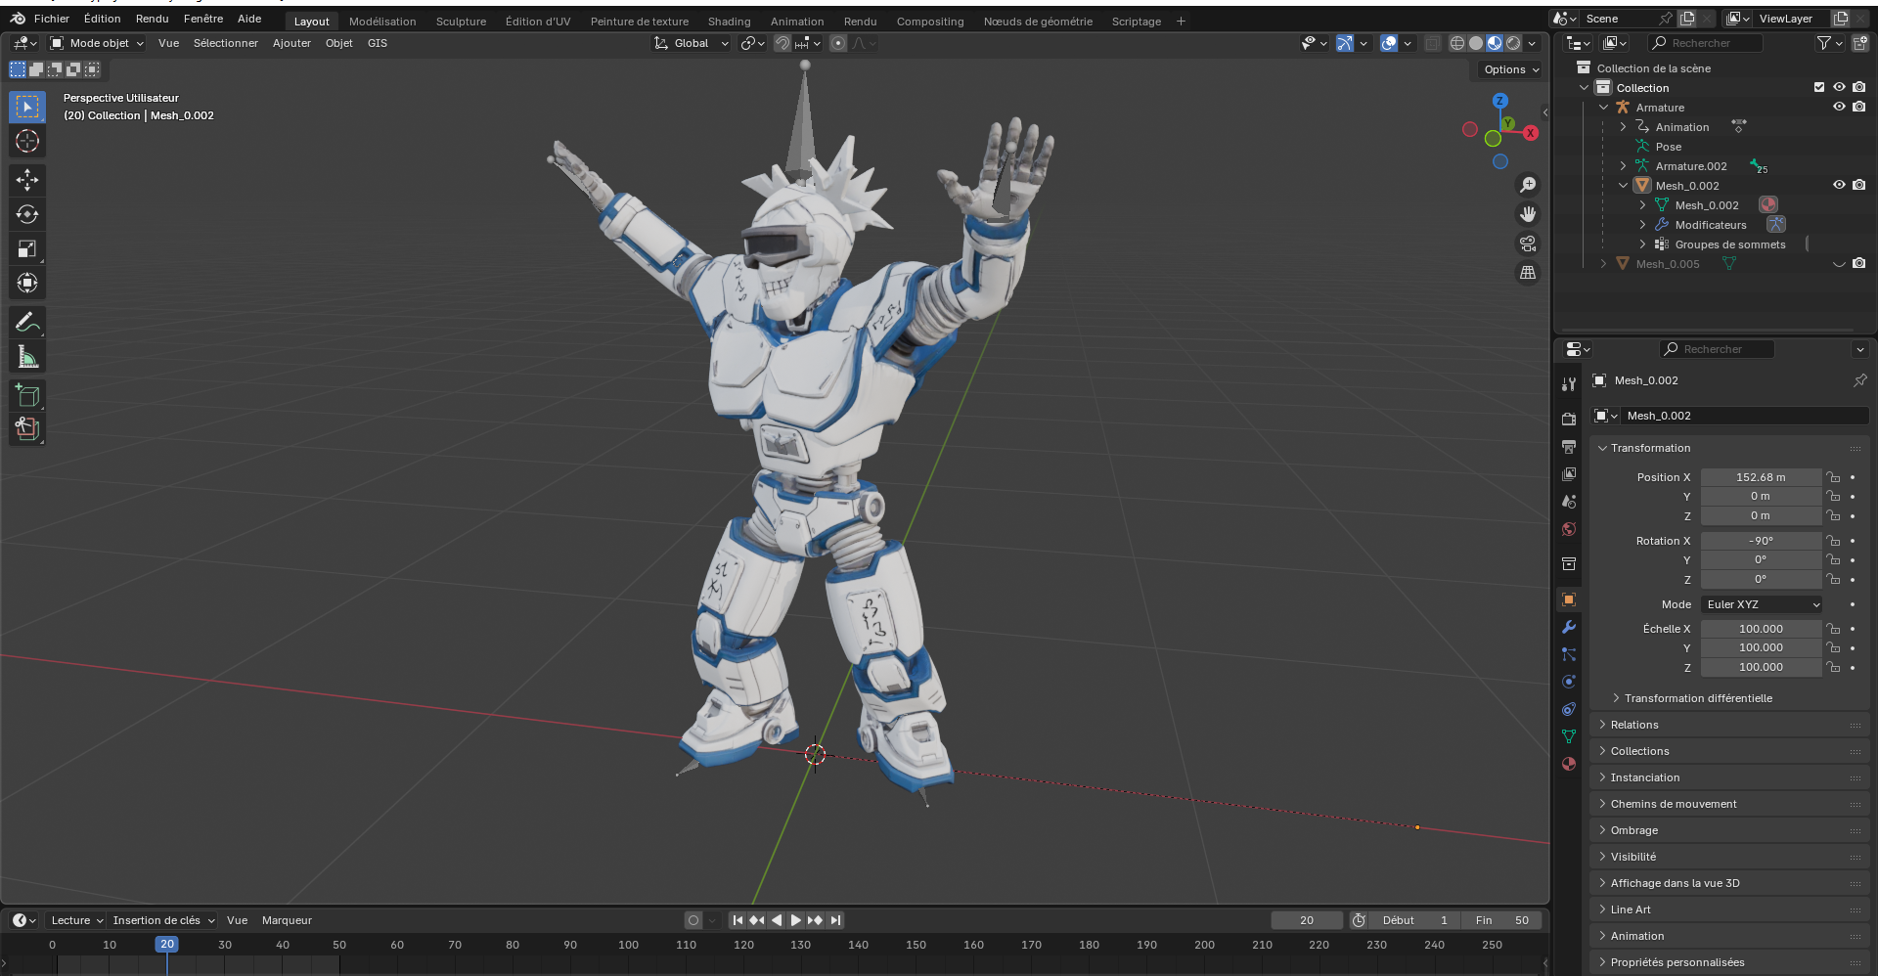This screenshot has height=976, width=1878.
Task: Hide the Armature with its eye icon
Action: pos(1839,108)
